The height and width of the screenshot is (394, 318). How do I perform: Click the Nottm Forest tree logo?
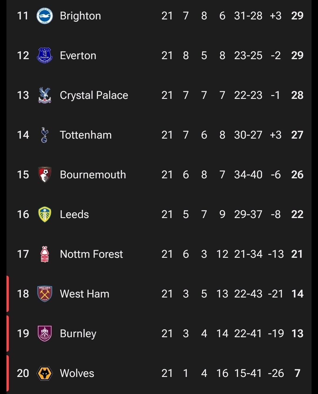pos(44,254)
